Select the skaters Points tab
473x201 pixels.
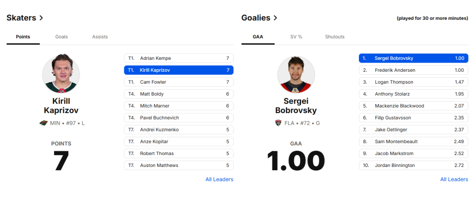tap(23, 37)
